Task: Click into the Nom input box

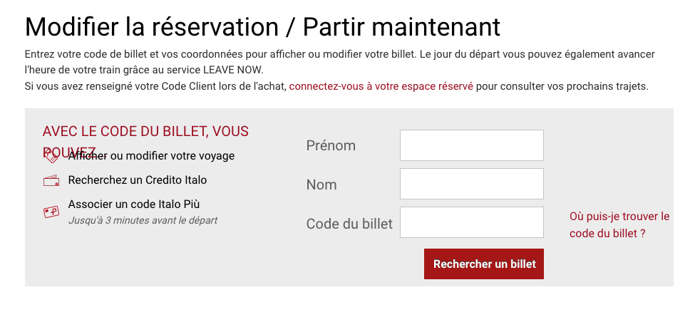Action: [x=471, y=184]
